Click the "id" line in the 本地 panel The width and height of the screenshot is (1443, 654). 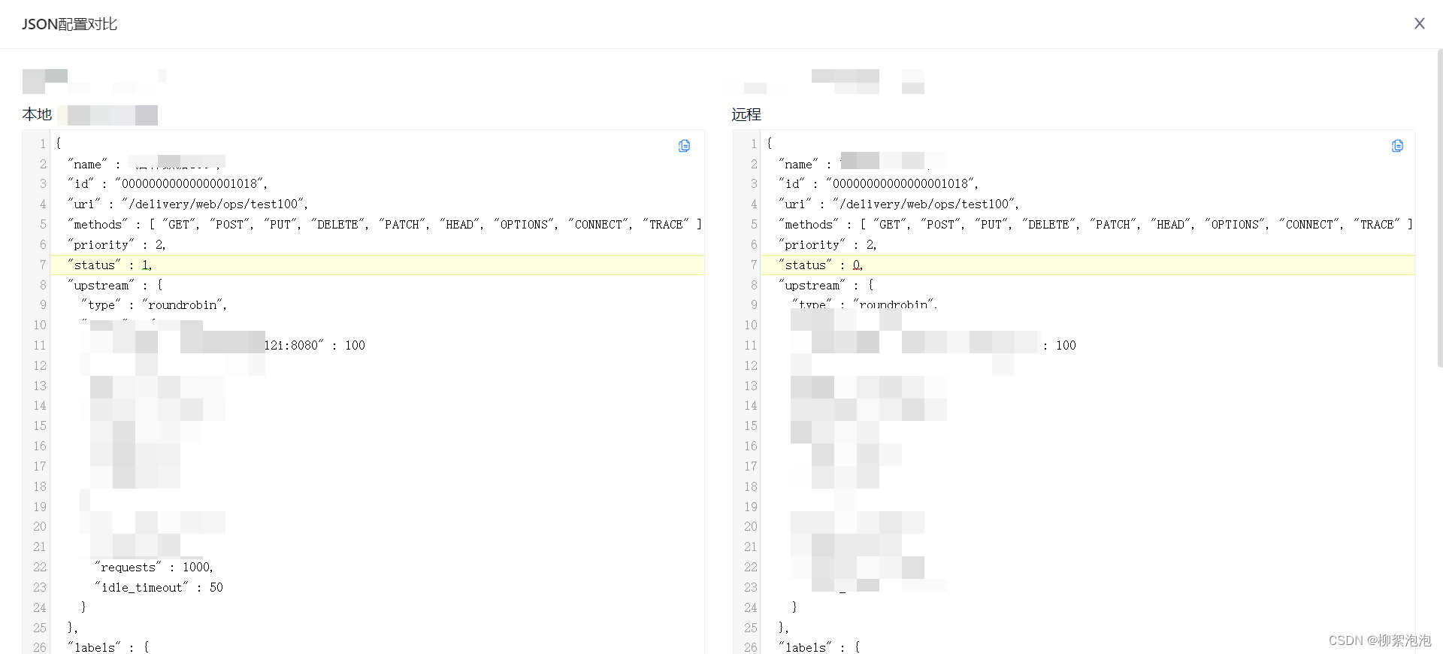[167, 183]
